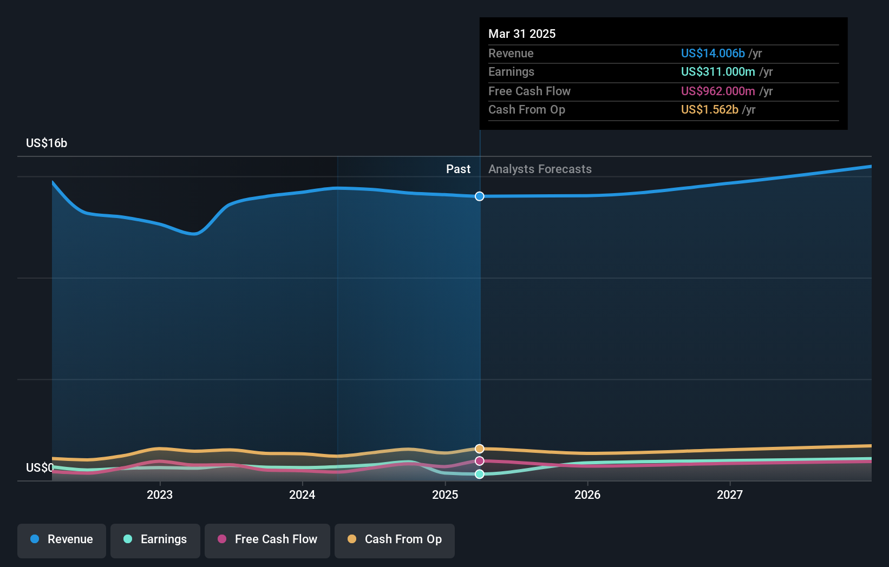Click the teal Earnings legend dot
The height and width of the screenshot is (567, 889).
pos(127,539)
